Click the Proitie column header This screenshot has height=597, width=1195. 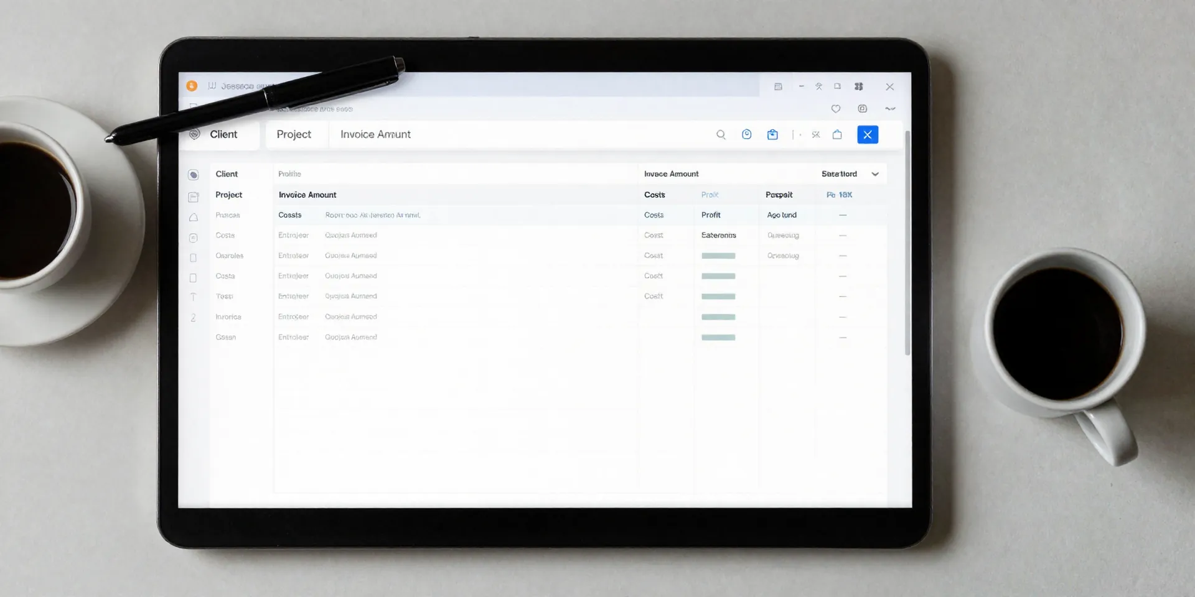click(289, 174)
